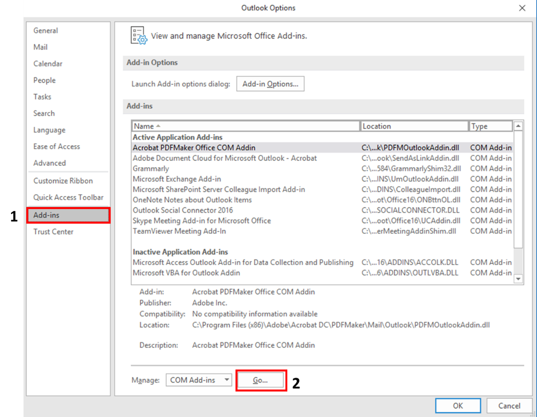The image size is (537, 417).
Task: Open Customize Ribbon settings
Action: [63, 180]
